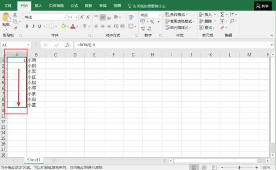The width and height of the screenshot is (276, 170).
Task: Click the Delete cells button
Action: tap(206, 21)
